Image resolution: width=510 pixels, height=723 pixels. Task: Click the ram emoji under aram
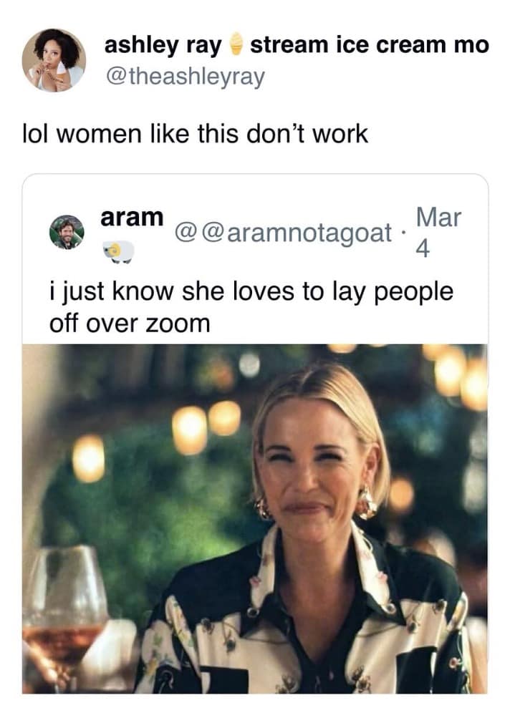(118, 252)
